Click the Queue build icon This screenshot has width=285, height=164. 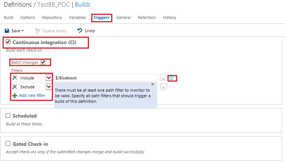tap(38, 31)
